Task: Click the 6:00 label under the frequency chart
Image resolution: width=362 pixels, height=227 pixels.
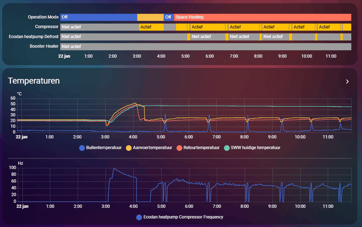Action: (x=189, y=206)
